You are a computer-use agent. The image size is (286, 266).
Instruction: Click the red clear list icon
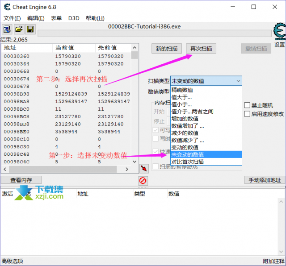click(x=143, y=181)
